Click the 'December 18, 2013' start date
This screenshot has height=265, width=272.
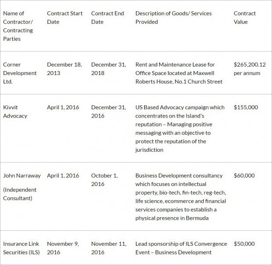point(64,69)
